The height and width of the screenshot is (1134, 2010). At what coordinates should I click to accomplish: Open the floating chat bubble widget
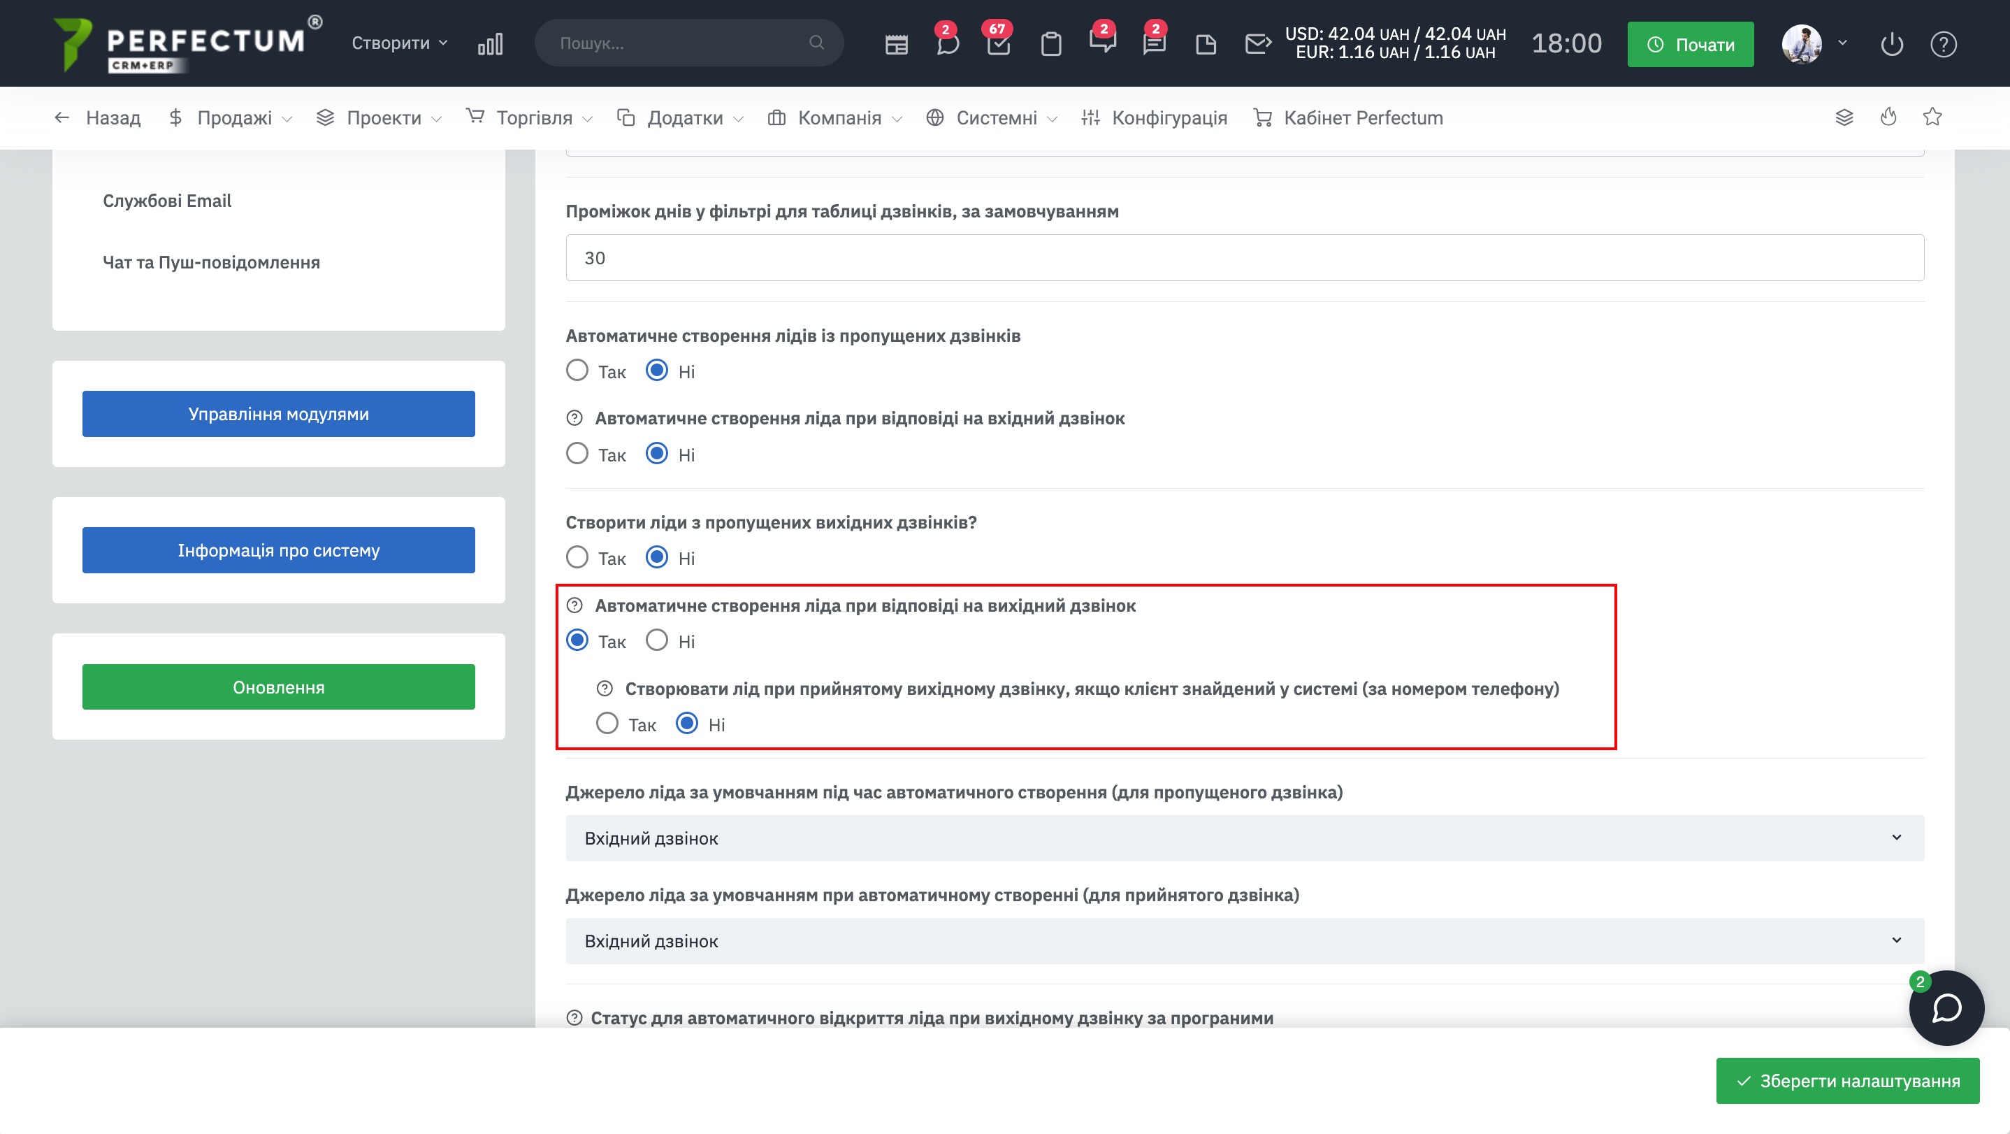1946,1007
